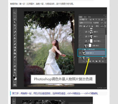Filter layers by smart object icon
The height and width of the screenshot is (104, 118).
click(102, 19)
